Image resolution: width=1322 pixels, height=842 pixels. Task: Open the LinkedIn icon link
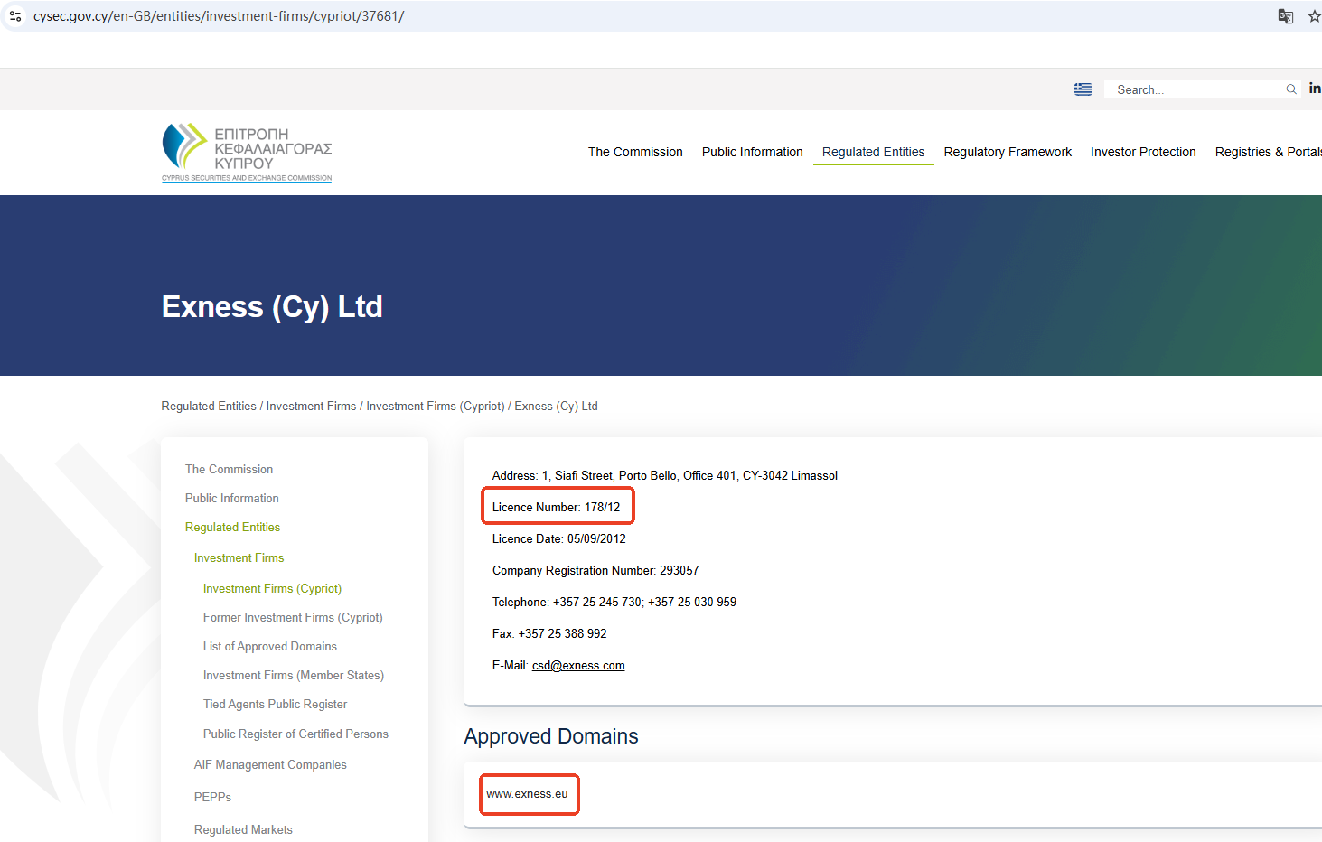1314,89
